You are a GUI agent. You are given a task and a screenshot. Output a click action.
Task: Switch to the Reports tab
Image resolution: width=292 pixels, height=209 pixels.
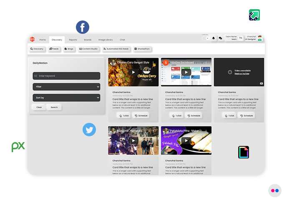(73, 40)
